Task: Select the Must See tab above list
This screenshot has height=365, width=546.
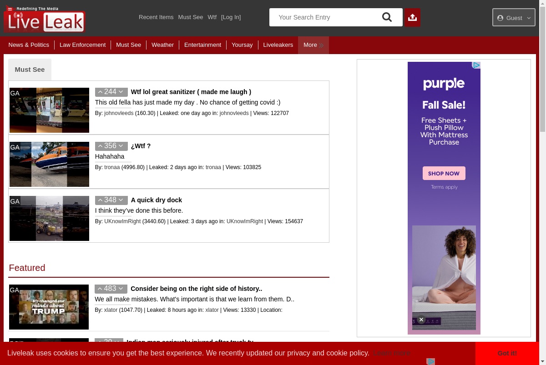Action: (x=30, y=70)
